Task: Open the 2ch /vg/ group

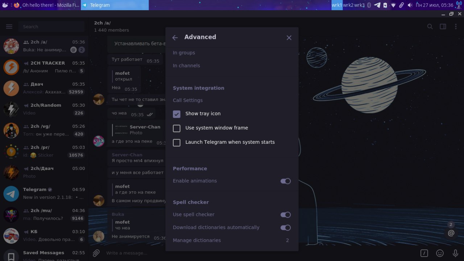Action: tap(44, 130)
